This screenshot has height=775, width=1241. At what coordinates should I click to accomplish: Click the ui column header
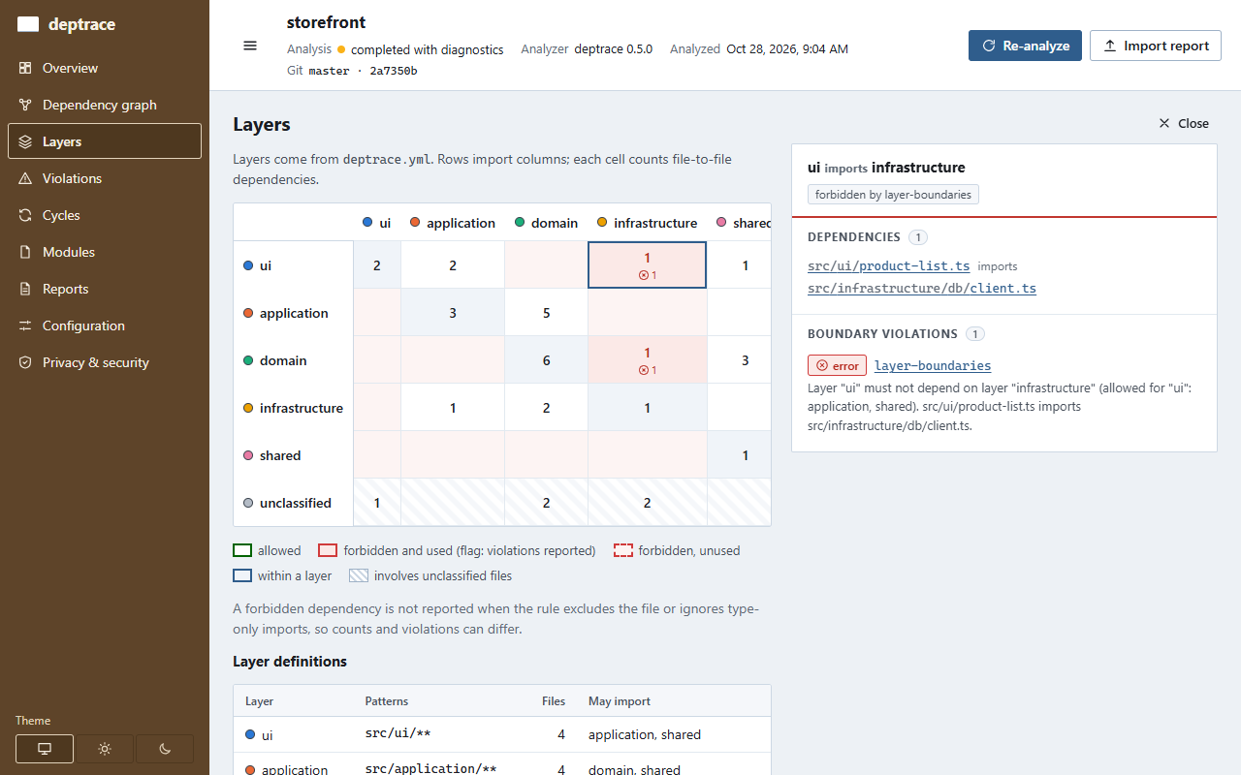[377, 222]
